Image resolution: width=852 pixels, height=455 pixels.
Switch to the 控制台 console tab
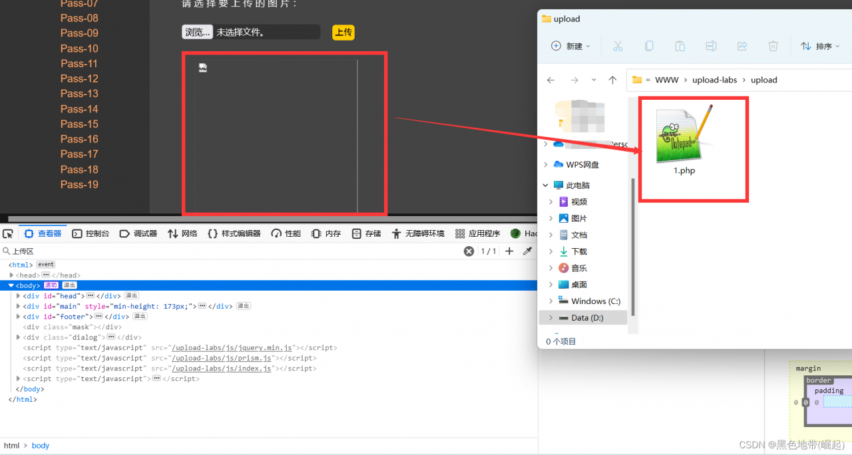(x=91, y=233)
